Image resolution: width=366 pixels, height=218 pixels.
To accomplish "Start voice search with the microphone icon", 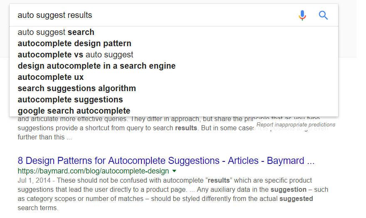I will click(302, 15).
